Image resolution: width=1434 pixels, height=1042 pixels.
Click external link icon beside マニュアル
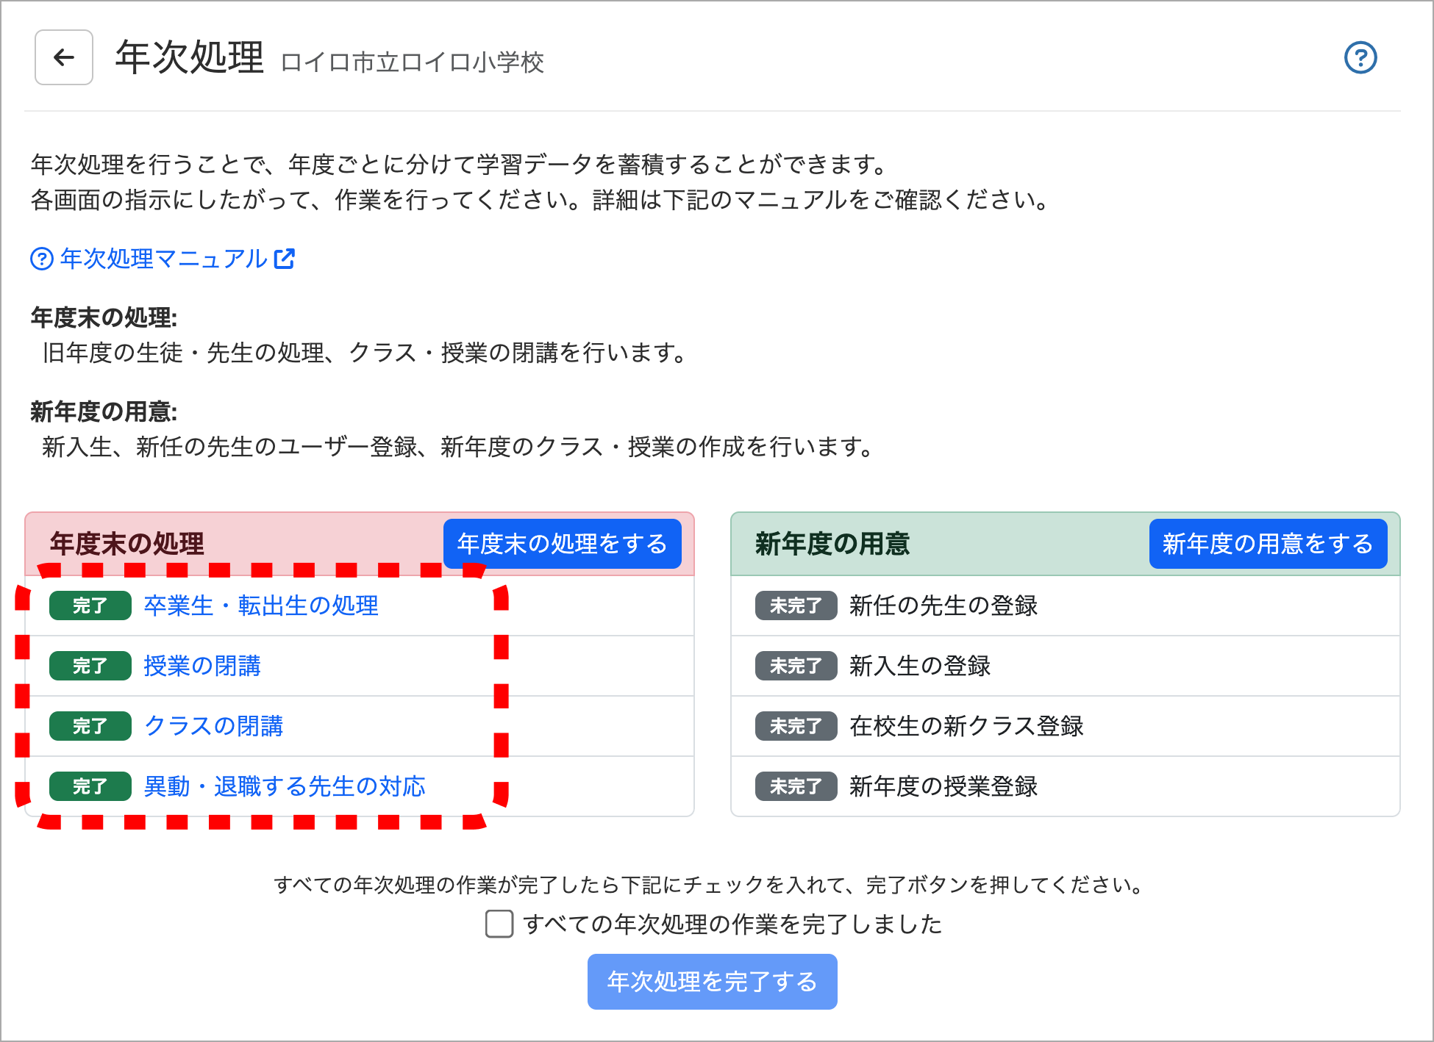coord(285,259)
